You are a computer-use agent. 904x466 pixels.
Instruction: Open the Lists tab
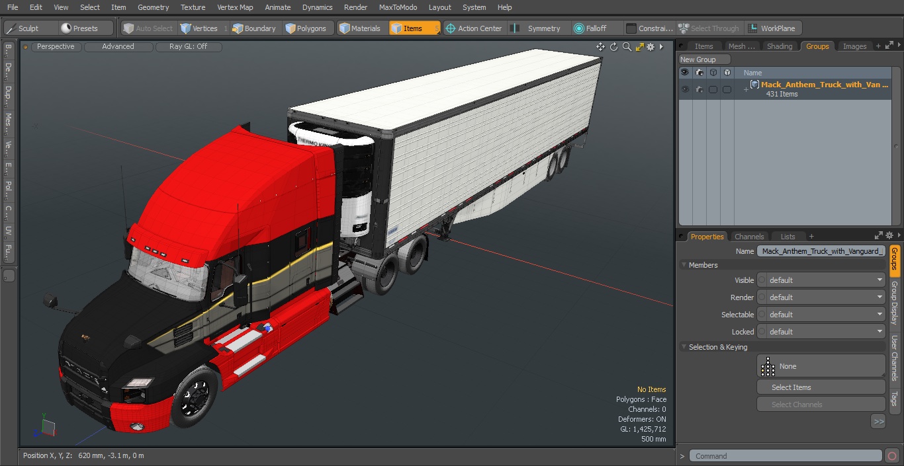point(788,237)
